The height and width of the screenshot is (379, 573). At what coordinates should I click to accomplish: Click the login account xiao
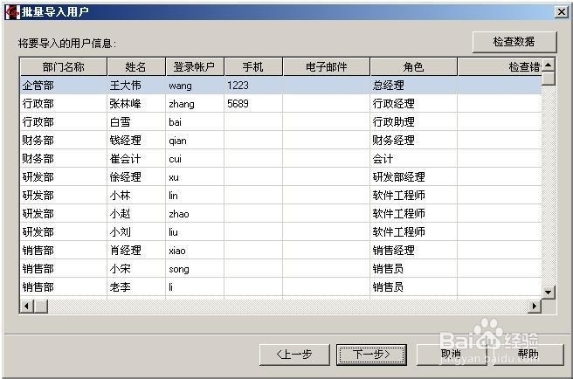pyautogui.click(x=176, y=251)
